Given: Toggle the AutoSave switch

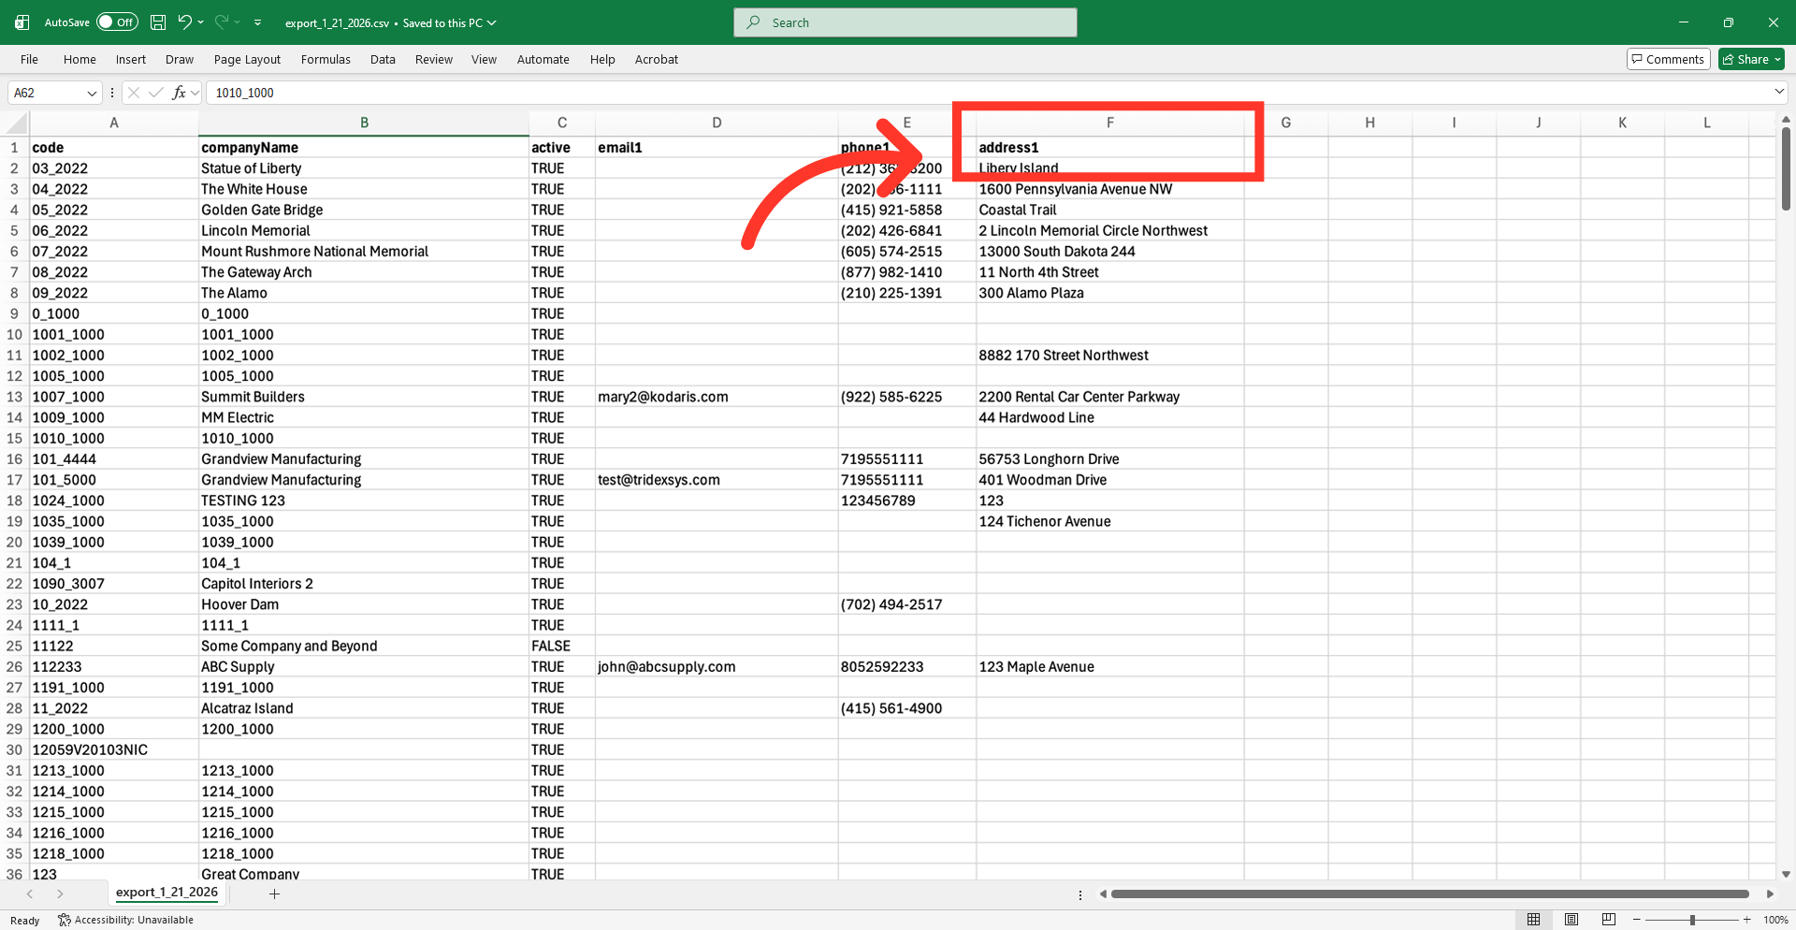Looking at the screenshot, I should pos(117,22).
